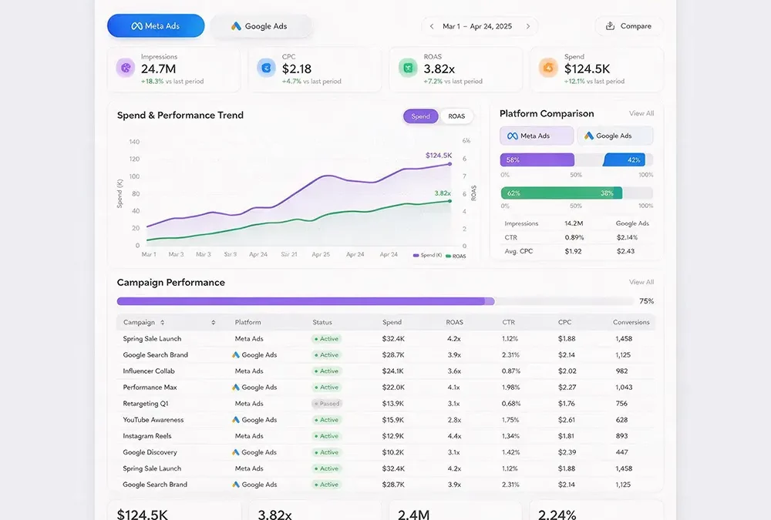The image size is (771, 520).
Task: Select Meta Ads in Platform Comparison
Action: pos(537,136)
